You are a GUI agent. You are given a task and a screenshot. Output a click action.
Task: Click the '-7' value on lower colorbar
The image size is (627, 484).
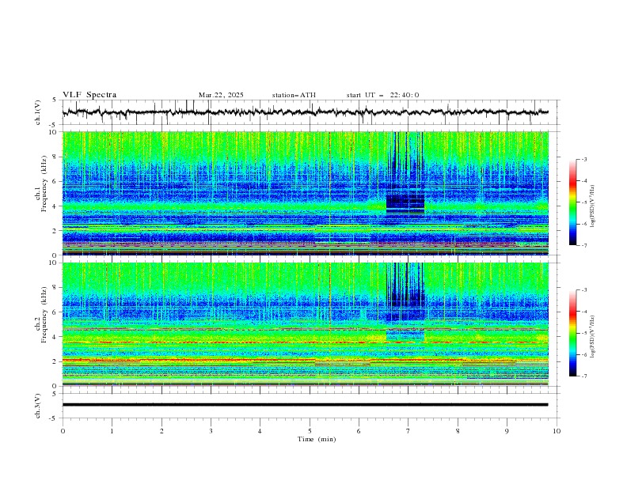[x=583, y=376]
